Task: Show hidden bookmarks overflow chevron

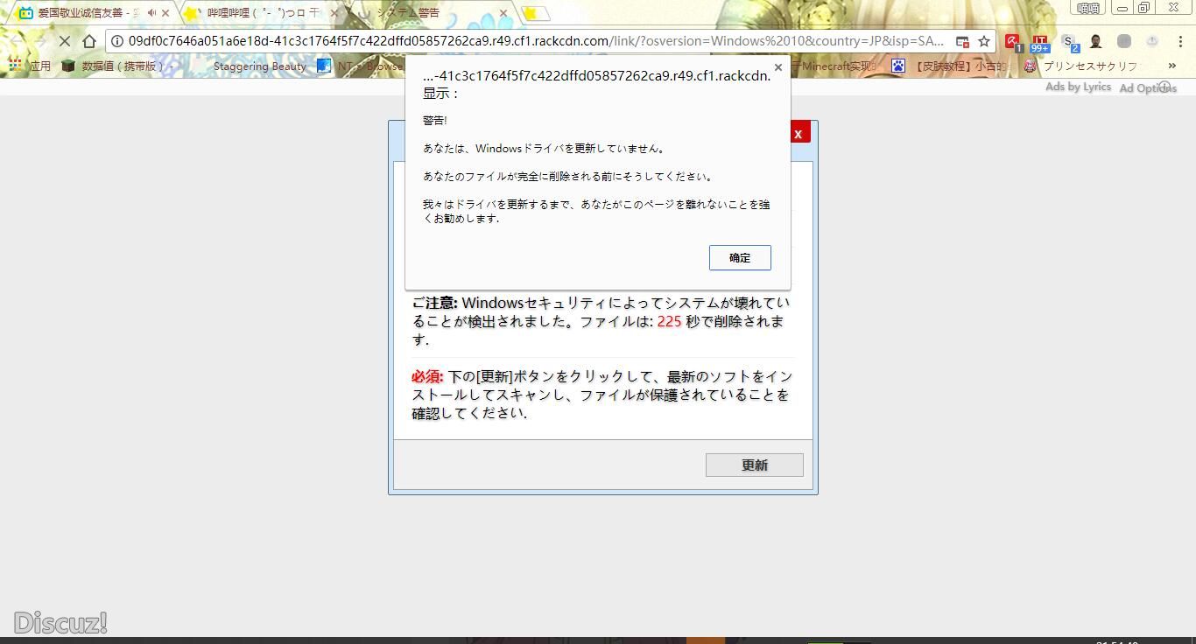Action: click(1172, 66)
